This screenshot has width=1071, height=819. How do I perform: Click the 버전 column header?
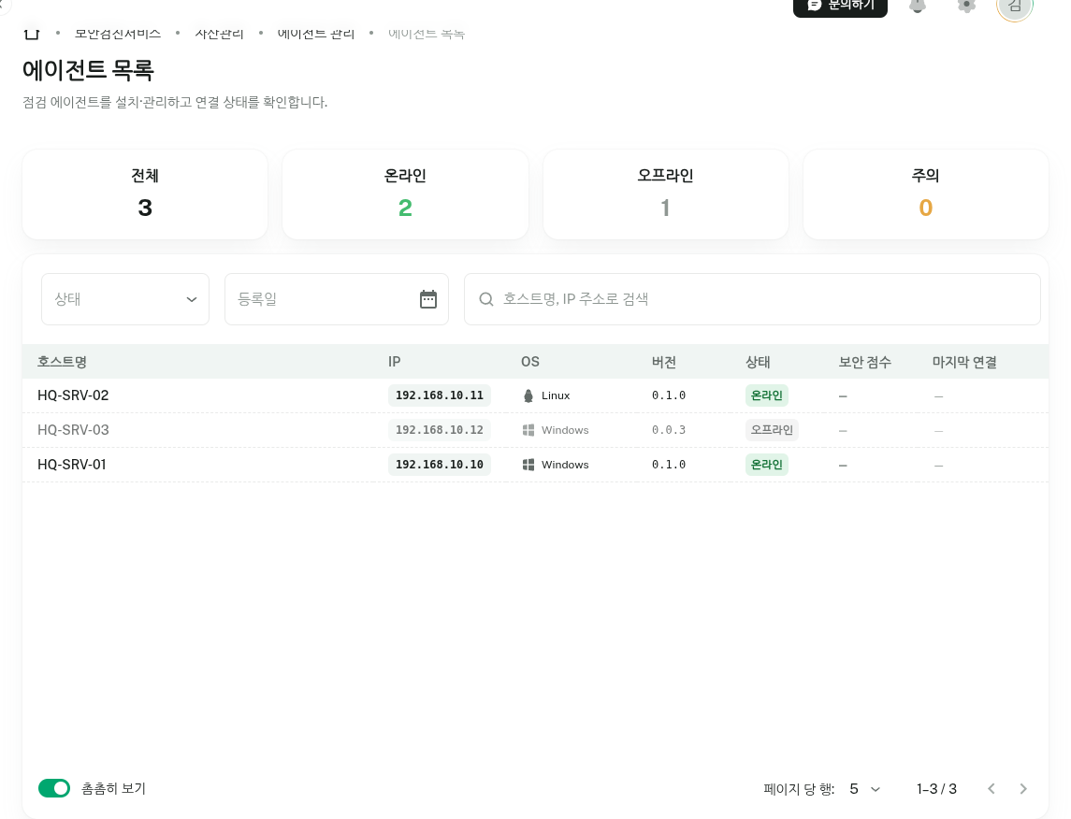[x=664, y=362]
